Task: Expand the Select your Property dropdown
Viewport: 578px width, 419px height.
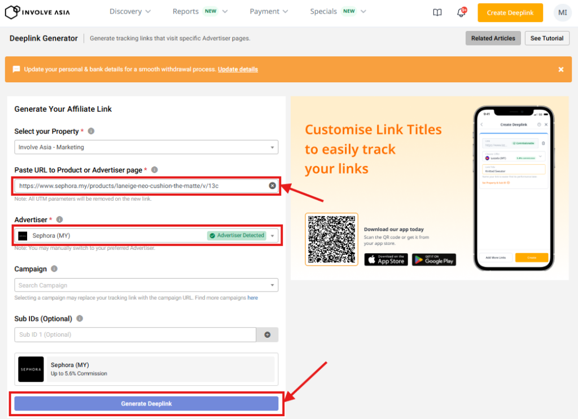Action: pos(146,147)
